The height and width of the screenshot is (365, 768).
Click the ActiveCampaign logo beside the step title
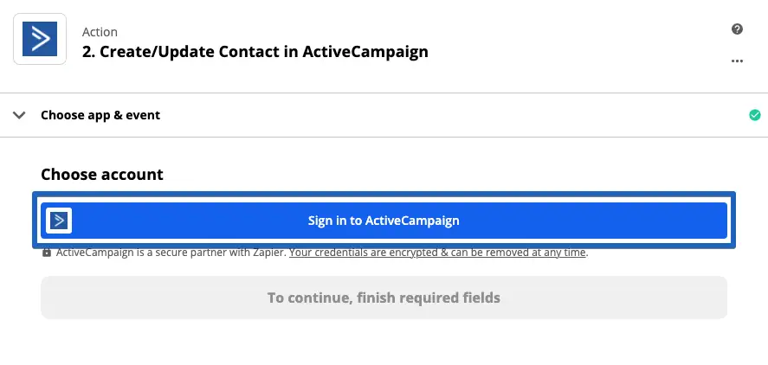[39, 40]
